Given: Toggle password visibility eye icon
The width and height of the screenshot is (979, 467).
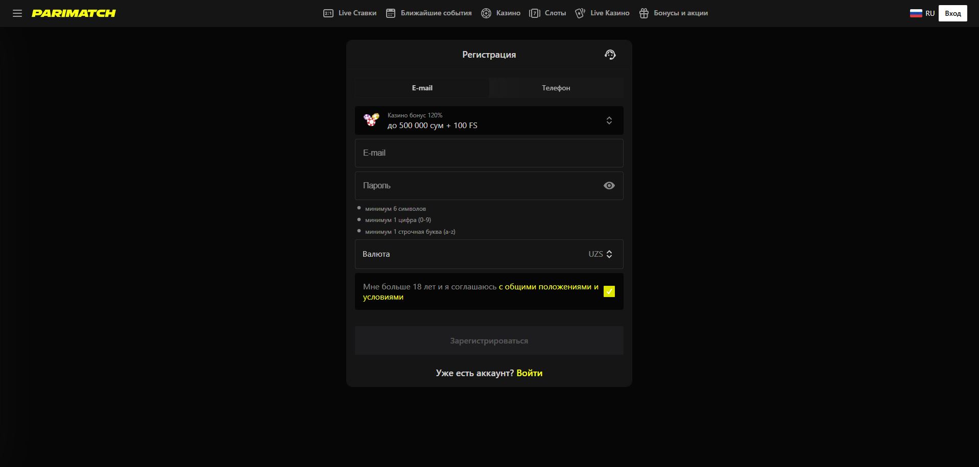Looking at the screenshot, I should (x=609, y=186).
